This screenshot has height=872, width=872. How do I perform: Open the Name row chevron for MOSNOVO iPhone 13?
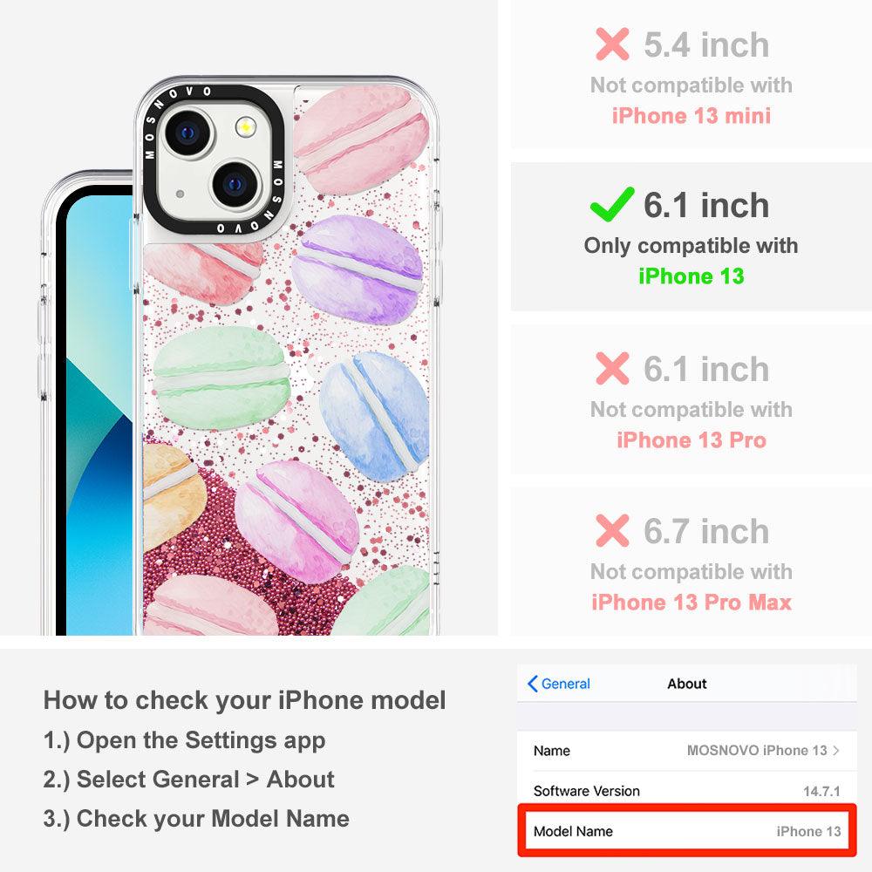pyautogui.click(x=836, y=750)
